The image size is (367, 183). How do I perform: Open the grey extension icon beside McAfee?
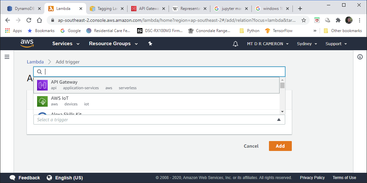click(x=328, y=20)
